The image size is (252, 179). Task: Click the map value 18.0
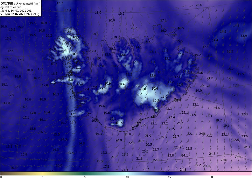[x=29, y=70]
